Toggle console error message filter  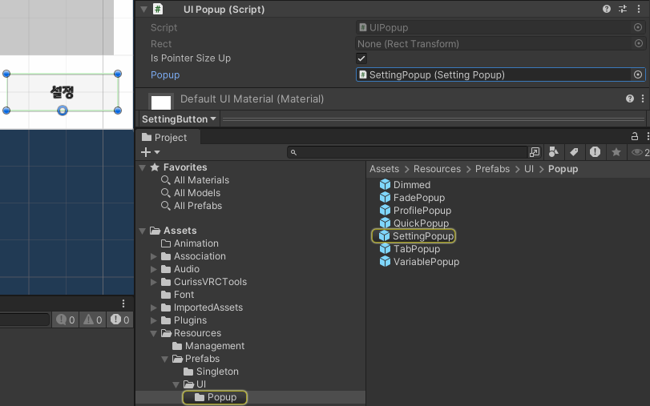pos(119,320)
